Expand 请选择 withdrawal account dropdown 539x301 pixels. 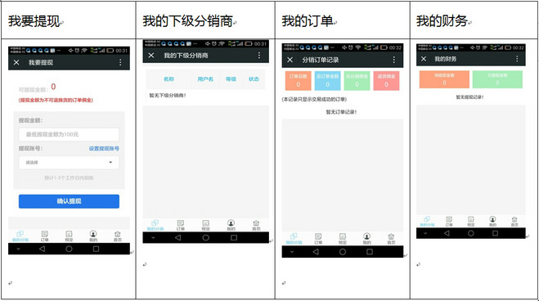click(69, 163)
